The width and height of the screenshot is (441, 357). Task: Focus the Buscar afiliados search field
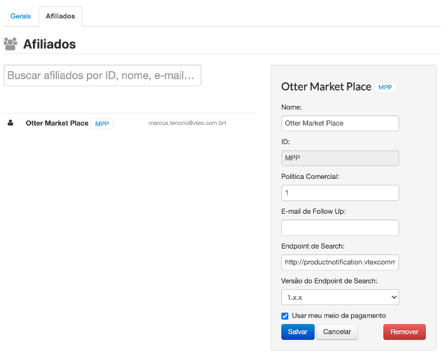point(103,75)
